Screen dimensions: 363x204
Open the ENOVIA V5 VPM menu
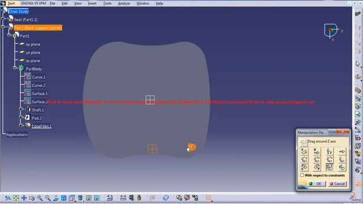34,3
